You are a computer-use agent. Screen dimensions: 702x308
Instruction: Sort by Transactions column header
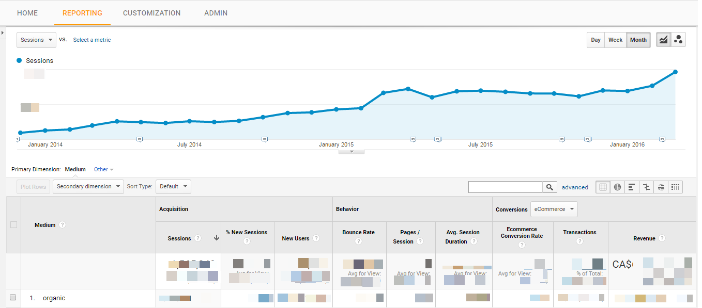pos(579,232)
